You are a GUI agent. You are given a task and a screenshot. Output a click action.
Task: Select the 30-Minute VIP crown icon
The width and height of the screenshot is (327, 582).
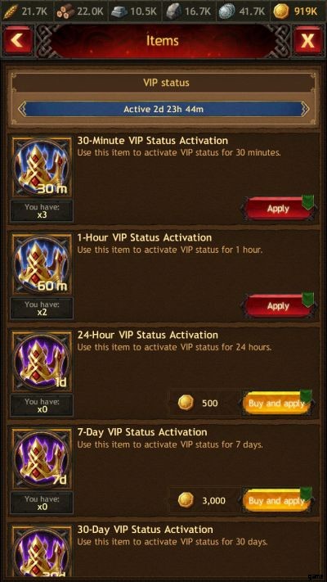42,167
